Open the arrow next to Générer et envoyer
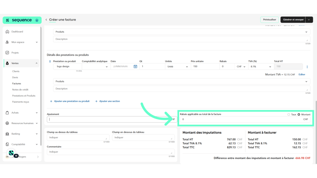This screenshot has height=178, width=317. click(x=309, y=20)
